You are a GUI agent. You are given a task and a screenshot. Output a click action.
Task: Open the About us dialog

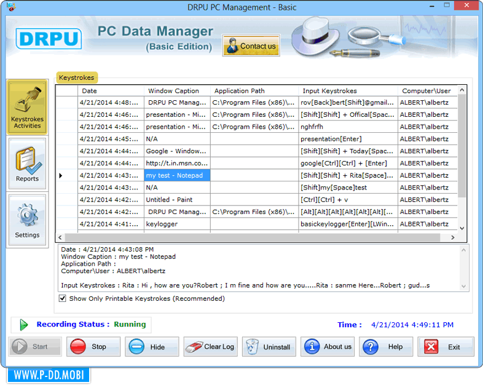(328, 346)
